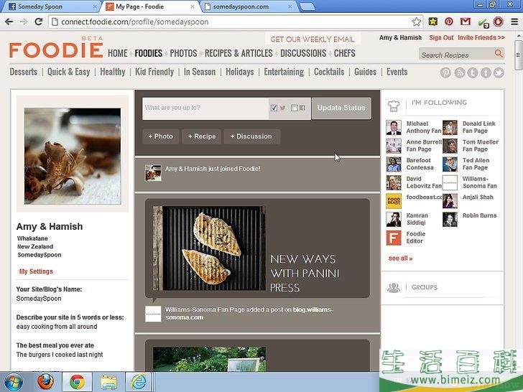Screen dimensions: 523x392
Task: Bookmark page with the star icon
Action: click(416, 22)
